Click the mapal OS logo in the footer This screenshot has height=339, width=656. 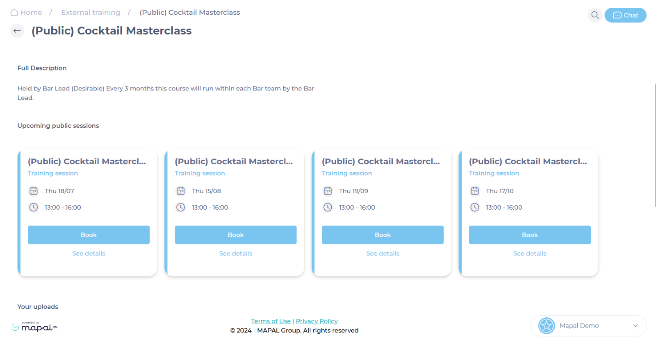(x=34, y=326)
